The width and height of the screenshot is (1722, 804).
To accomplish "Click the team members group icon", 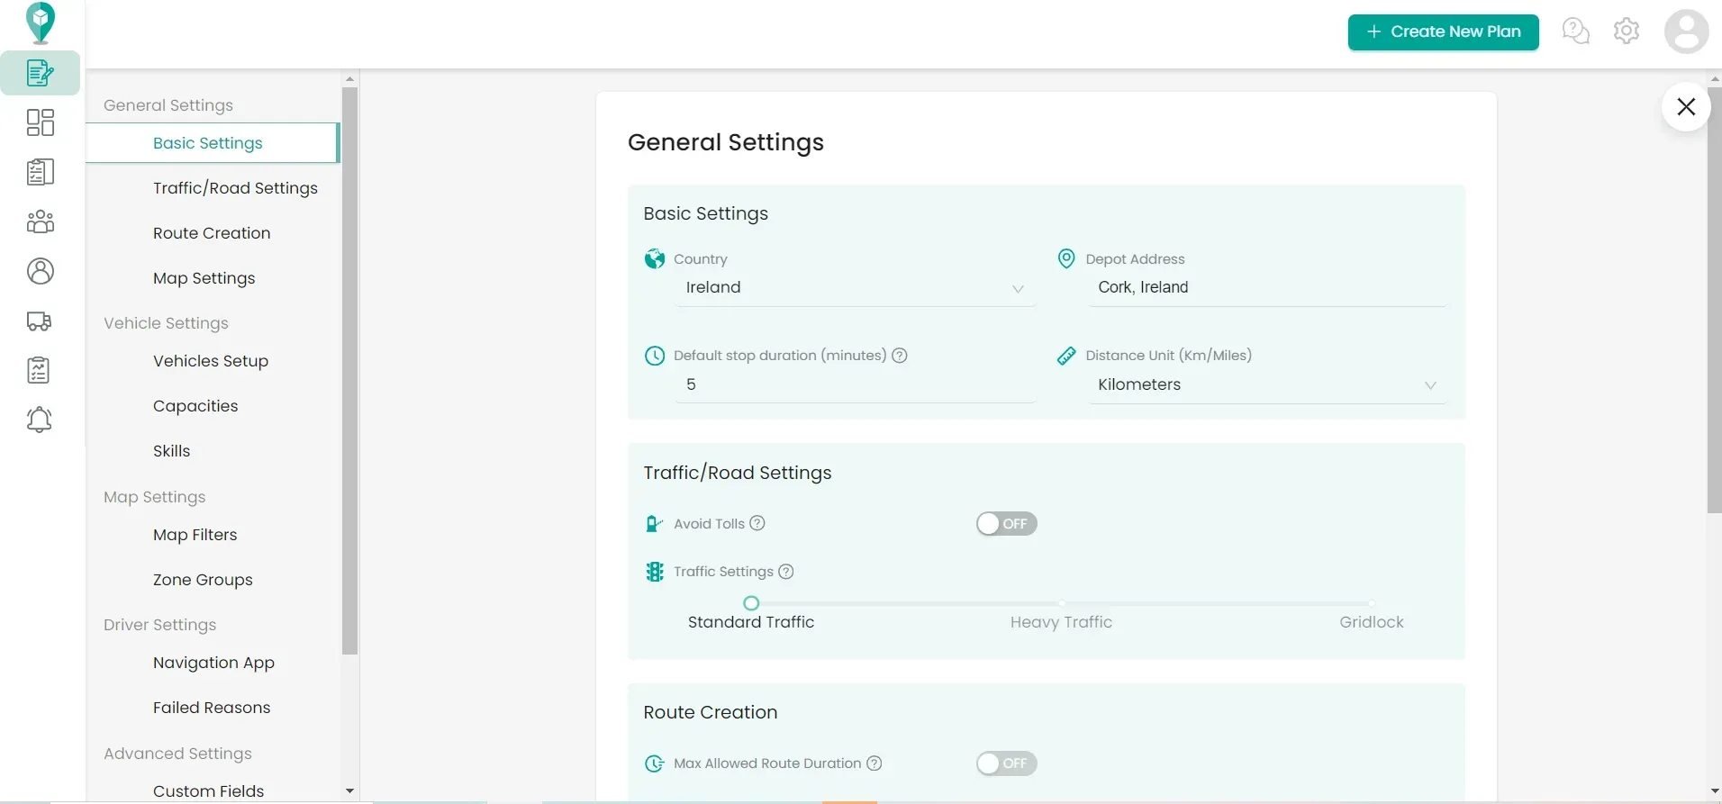I will click(41, 221).
